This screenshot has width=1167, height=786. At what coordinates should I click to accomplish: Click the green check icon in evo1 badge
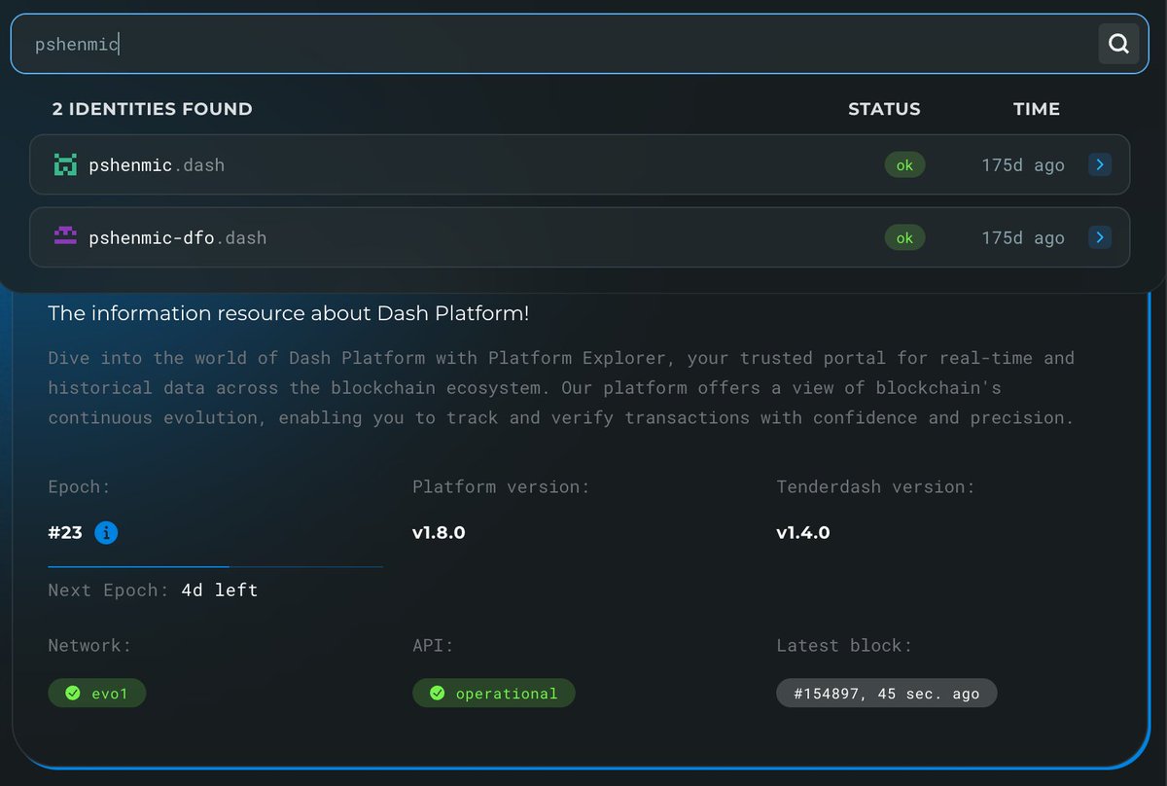click(72, 694)
